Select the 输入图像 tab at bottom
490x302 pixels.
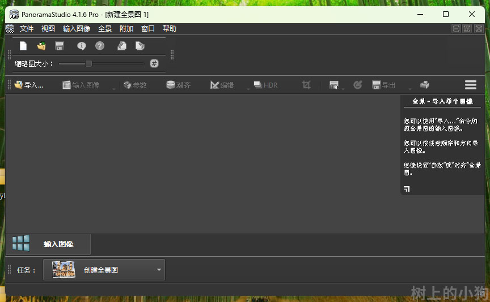click(x=58, y=244)
